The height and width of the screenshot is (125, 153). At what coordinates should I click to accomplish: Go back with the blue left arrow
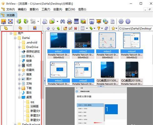pos(48,28)
